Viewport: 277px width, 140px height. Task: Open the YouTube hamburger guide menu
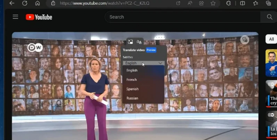tap(15, 17)
